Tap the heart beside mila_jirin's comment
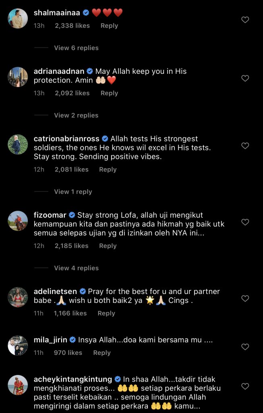The image size is (263, 413). point(245,347)
